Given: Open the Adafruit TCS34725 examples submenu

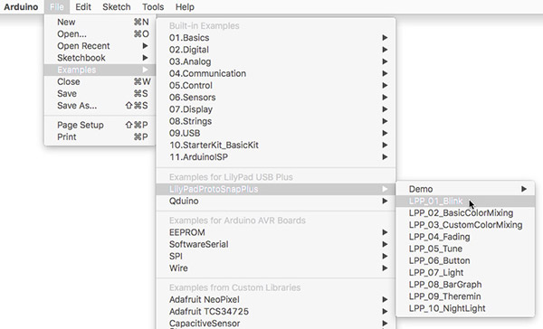Looking at the screenshot, I should (x=276, y=311).
